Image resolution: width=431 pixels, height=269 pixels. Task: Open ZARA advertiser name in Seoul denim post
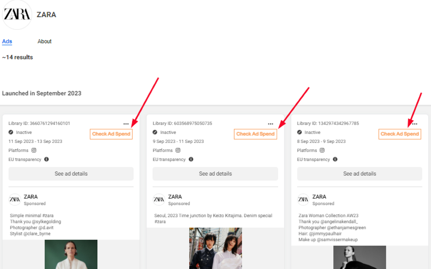click(x=175, y=197)
